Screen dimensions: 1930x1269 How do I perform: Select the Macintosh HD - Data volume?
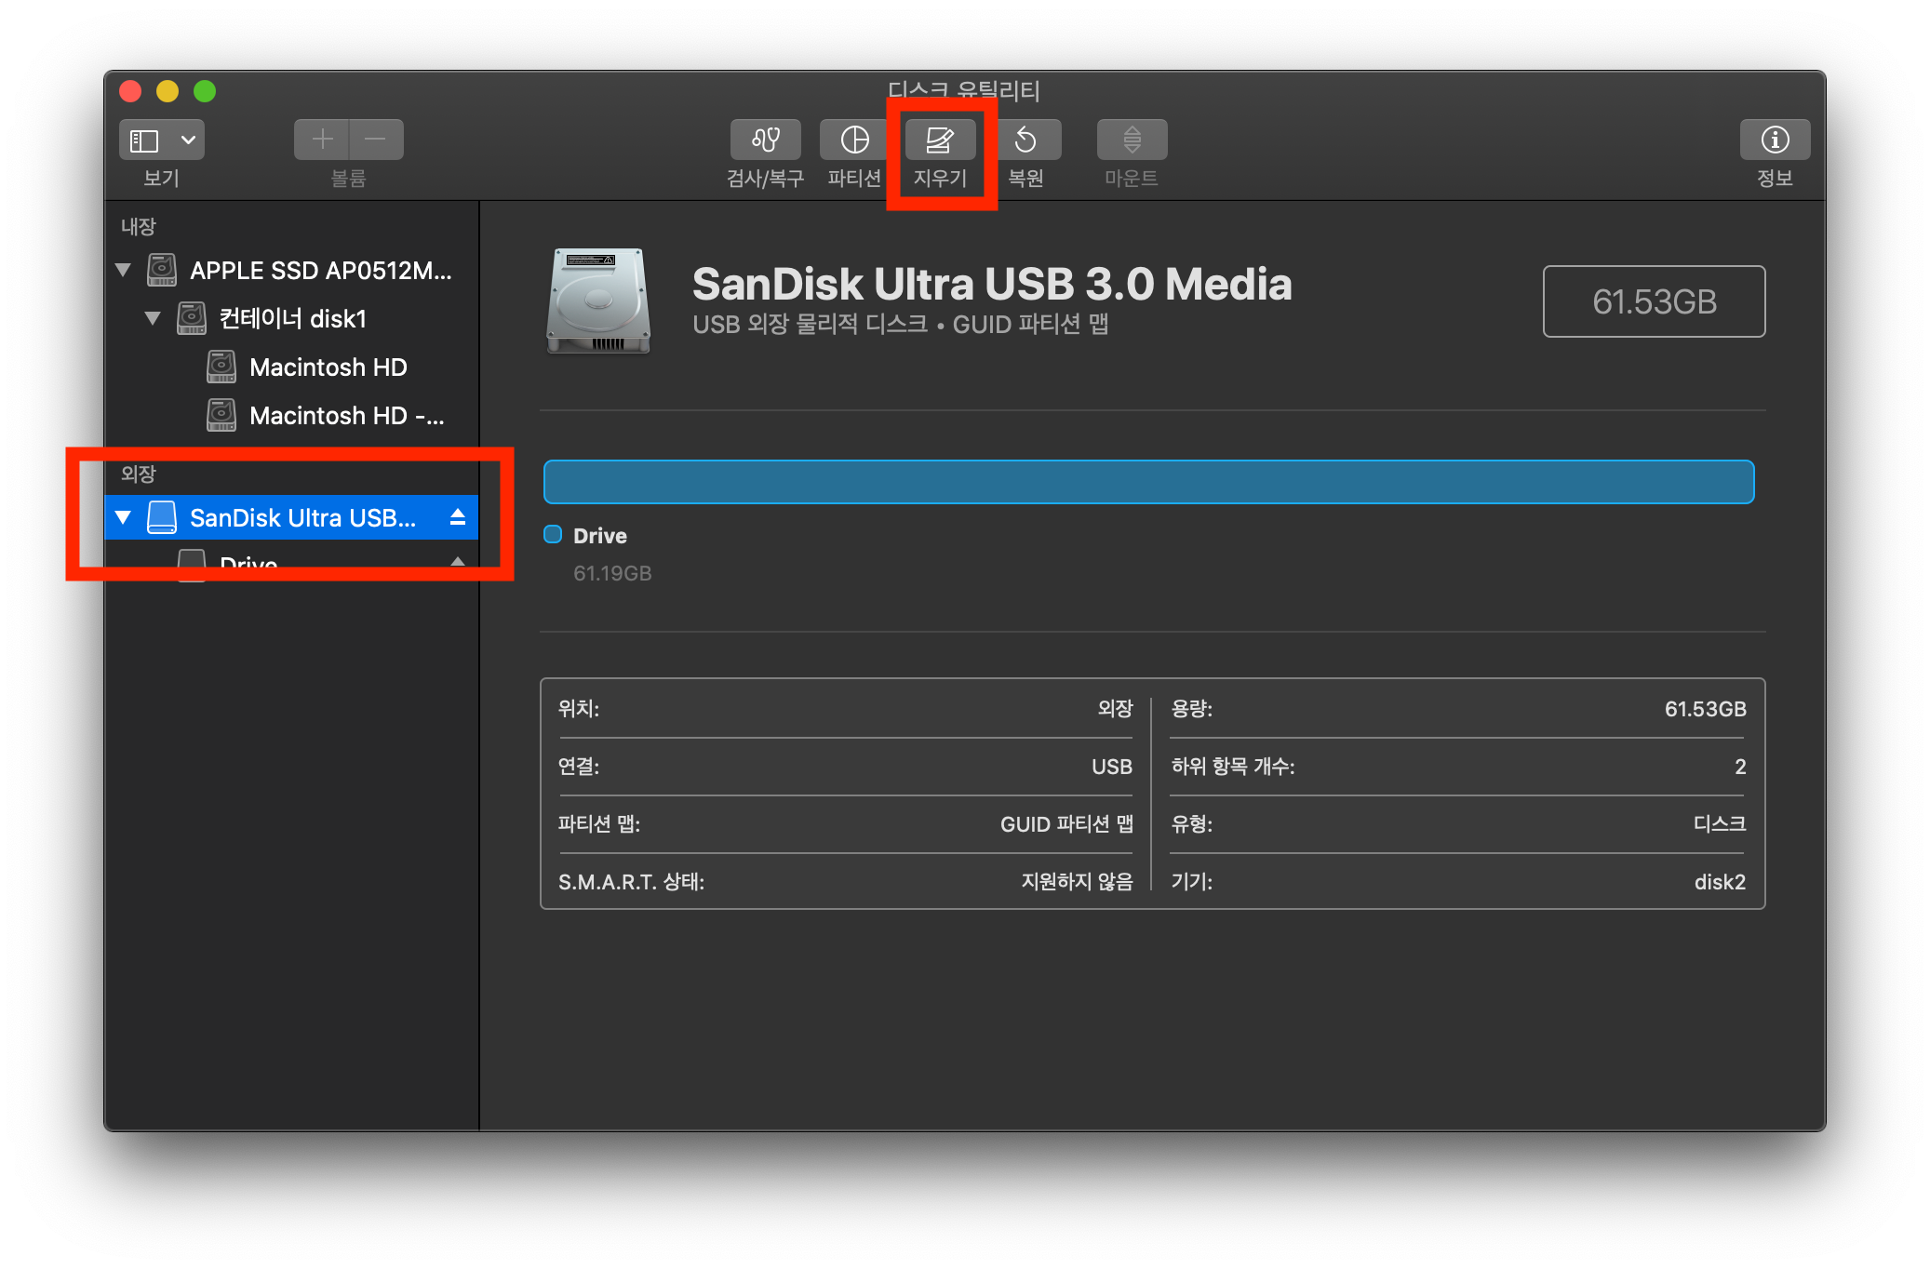(346, 416)
